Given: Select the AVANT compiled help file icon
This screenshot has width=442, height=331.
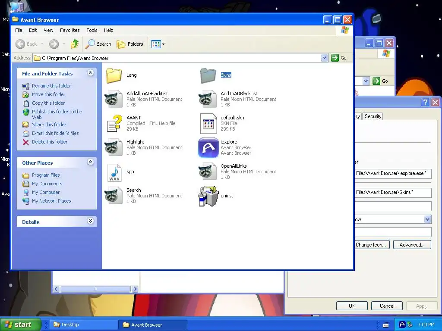Looking at the screenshot, I should point(114,123).
